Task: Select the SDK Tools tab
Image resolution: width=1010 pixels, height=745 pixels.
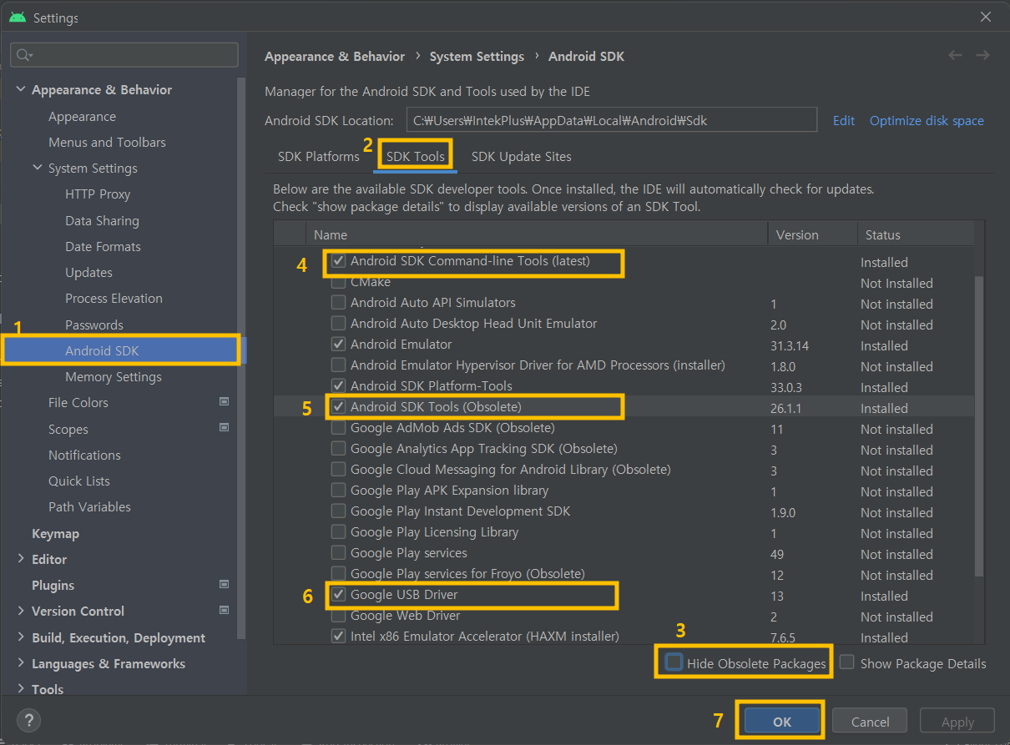Action: tap(415, 156)
